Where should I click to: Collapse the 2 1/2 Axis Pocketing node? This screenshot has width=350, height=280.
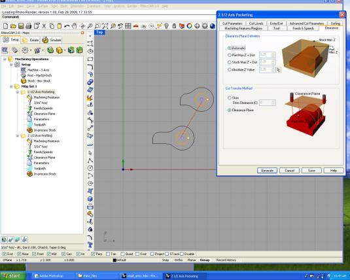pyautogui.click(x=18, y=92)
